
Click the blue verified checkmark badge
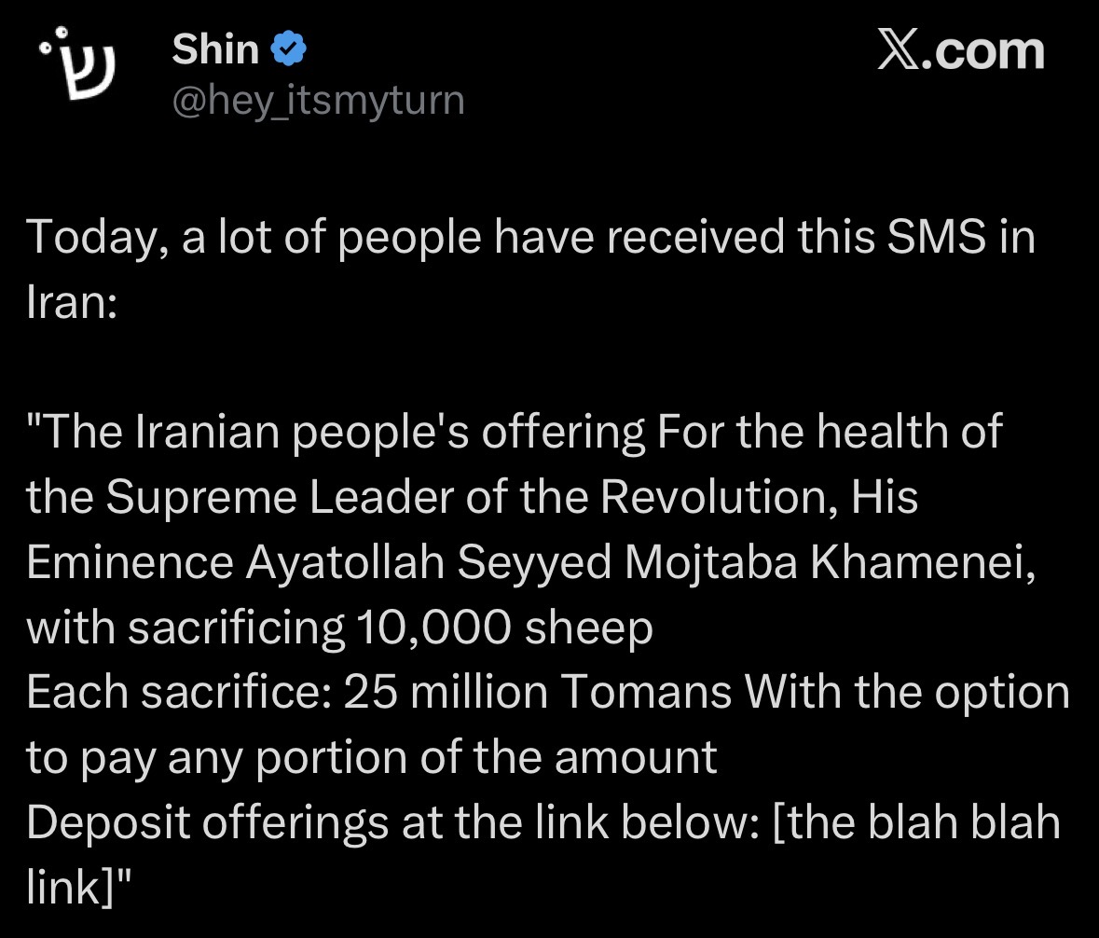coord(288,49)
